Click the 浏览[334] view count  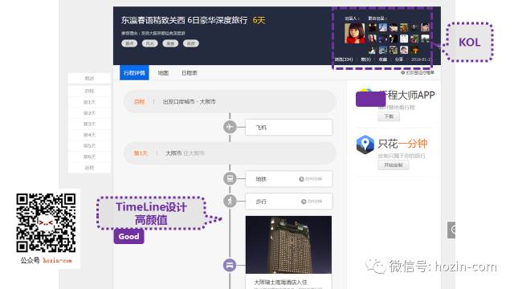344,59
